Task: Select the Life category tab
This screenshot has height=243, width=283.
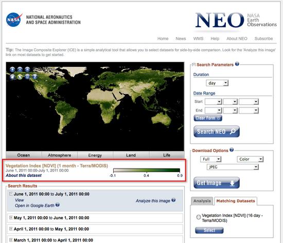Action: tap(167, 155)
